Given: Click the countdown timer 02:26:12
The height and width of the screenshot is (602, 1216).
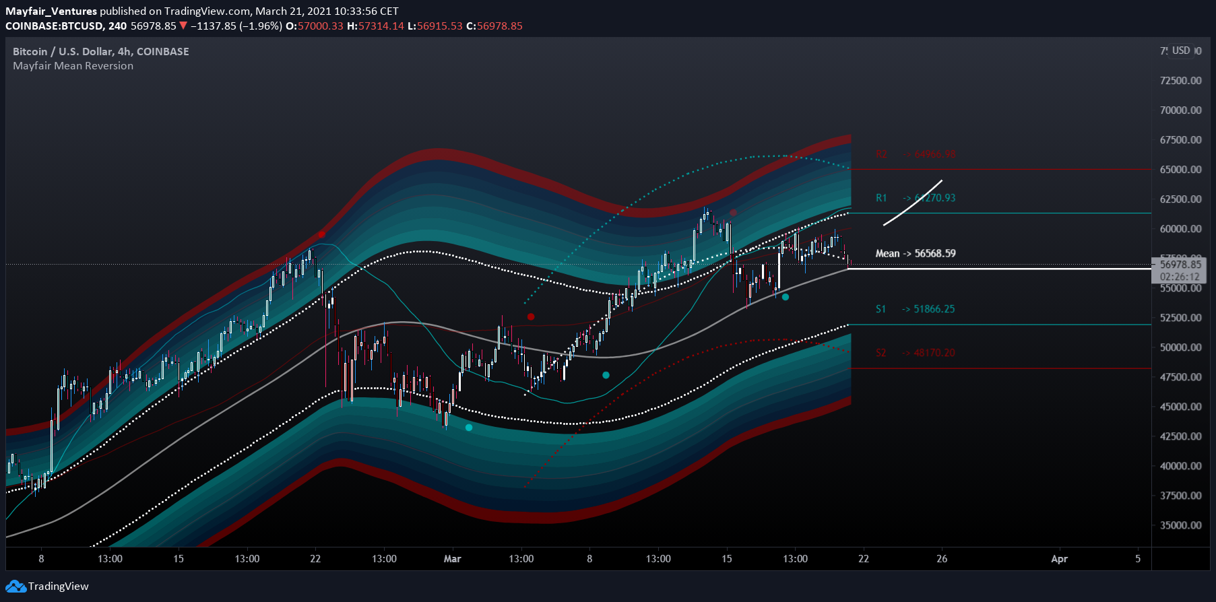Looking at the screenshot, I should (1180, 277).
